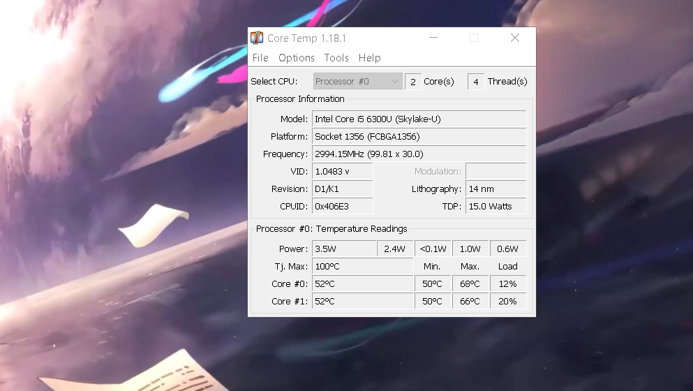Image resolution: width=693 pixels, height=391 pixels.
Task: Click the Load column header
Action: pos(508,266)
